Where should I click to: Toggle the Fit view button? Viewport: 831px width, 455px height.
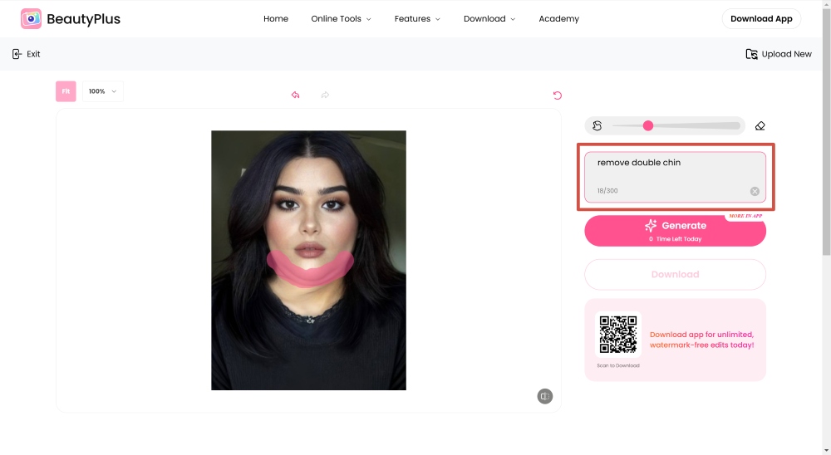tap(66, 91)
